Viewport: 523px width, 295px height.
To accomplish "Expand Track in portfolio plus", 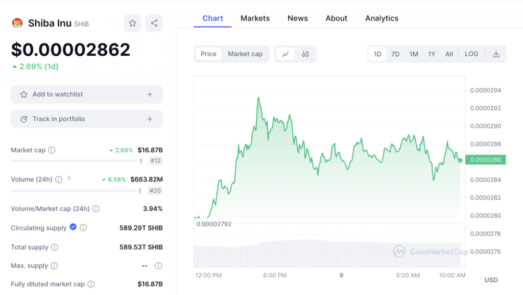I will tap(150, 119).
